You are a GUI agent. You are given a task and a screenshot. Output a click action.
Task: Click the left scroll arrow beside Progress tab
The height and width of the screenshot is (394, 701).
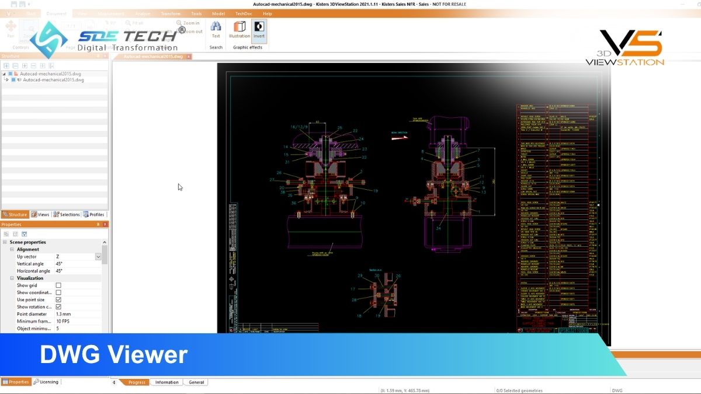(114, 382)
